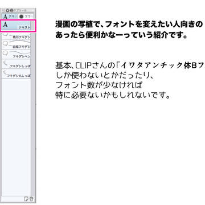Select the フキダシペン sub tool

[17, 54]
